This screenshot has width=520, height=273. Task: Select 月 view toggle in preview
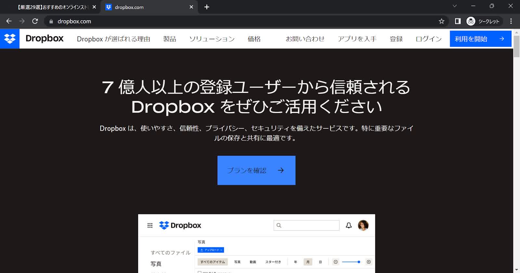point(308,262)
